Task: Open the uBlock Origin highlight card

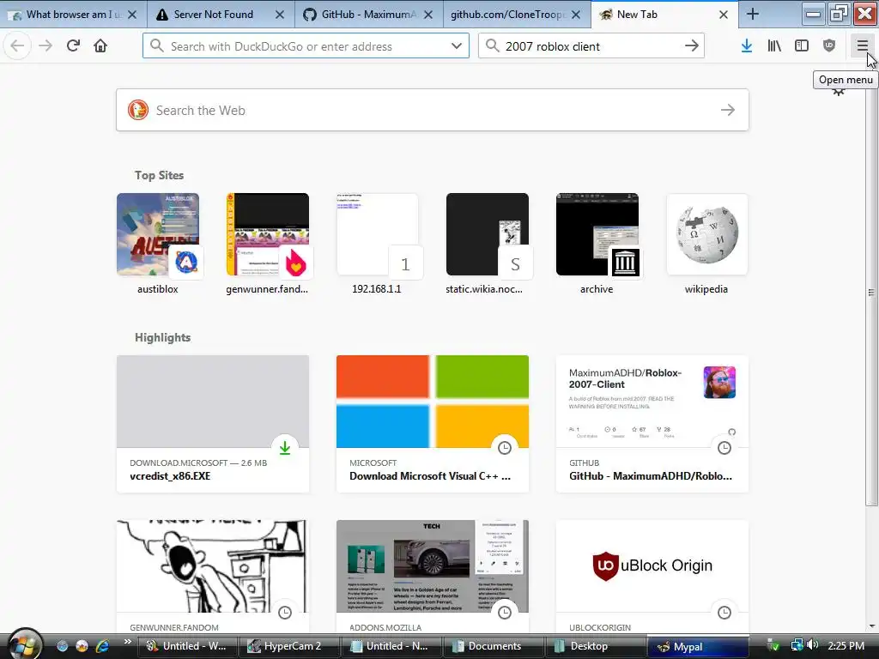Action: [652, 577]
